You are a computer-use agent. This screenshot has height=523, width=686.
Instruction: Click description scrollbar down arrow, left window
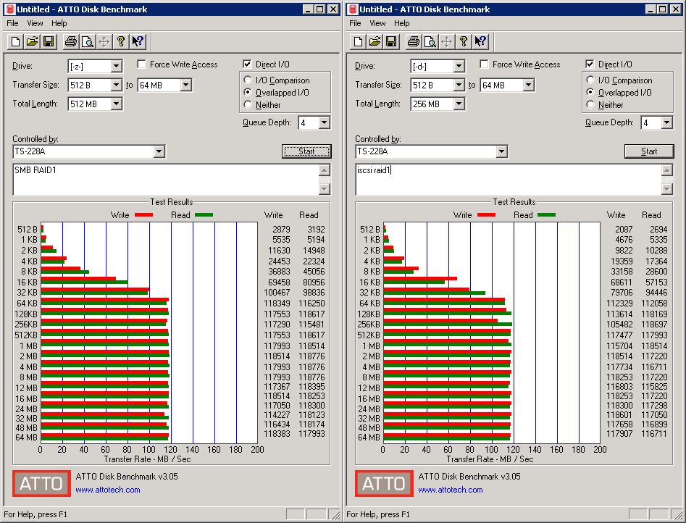[325, 189]
